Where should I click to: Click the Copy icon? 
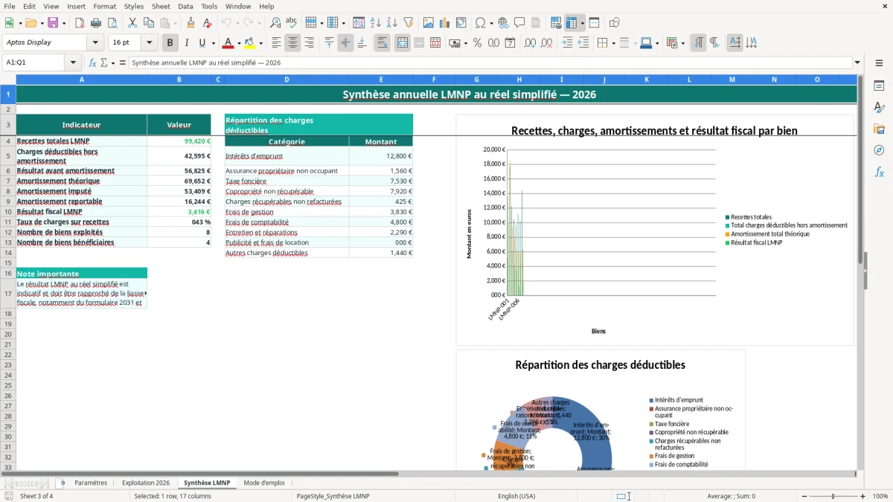[148, 23]
